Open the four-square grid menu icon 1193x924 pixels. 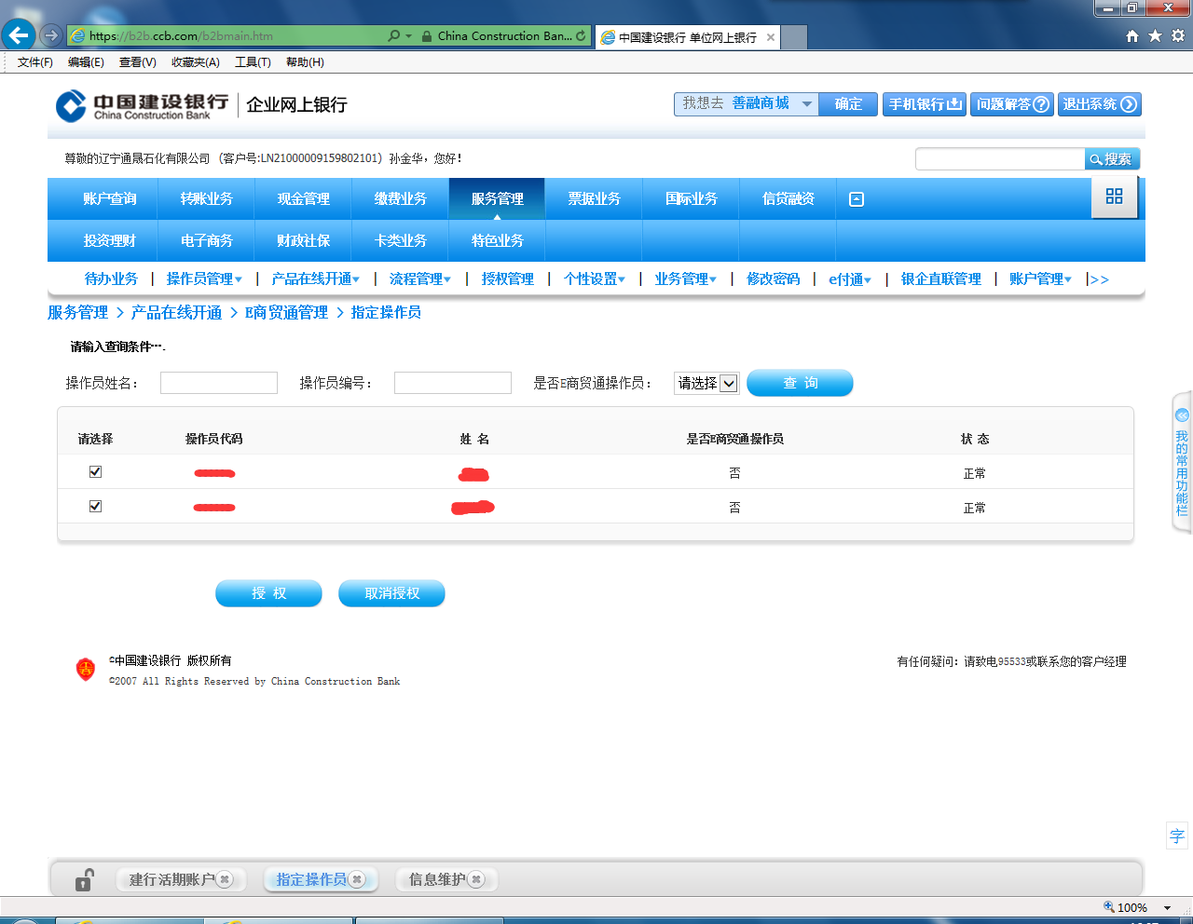point(1114,197)
